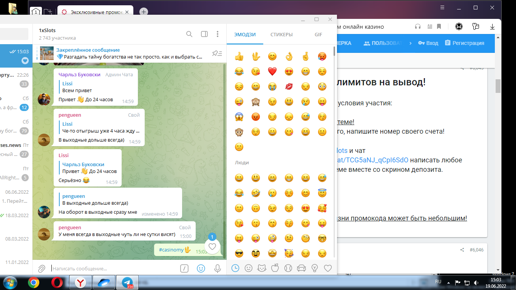The height and width of the screenshot is (290, 516).
Task: Insert the kiss lips mark emoji
Action: (x=289, y=86)
